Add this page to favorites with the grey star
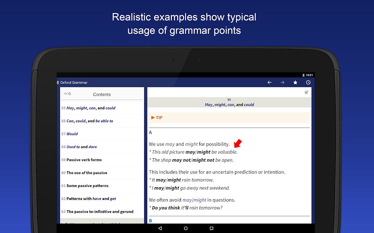The height and width of the screenshot is (233, 374). (x=306, y=92)
